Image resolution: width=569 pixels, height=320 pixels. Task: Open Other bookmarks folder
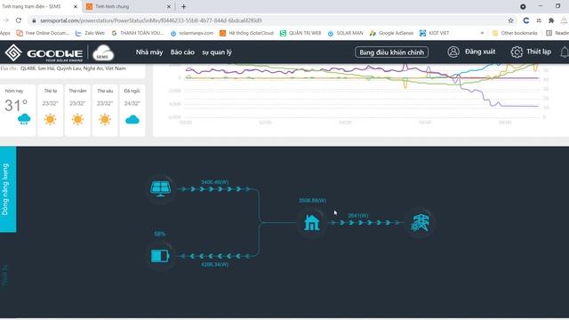click(x=515, y=33)
